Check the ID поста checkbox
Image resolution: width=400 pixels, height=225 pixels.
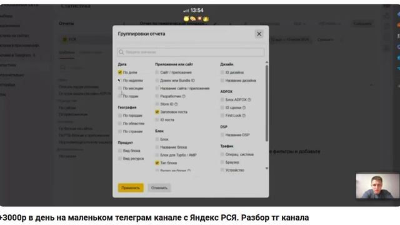tap(157, 120)
